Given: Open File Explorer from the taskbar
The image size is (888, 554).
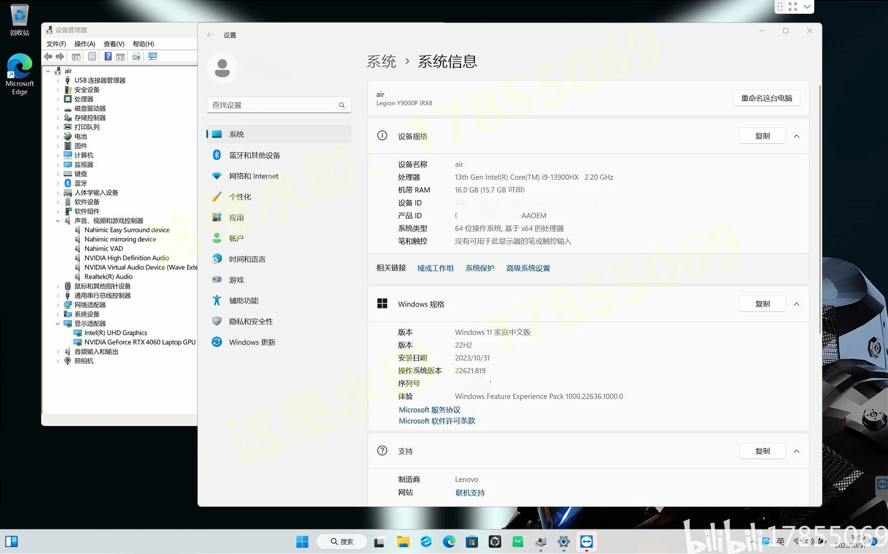Looking at the screenshot, I should point(403,542).
